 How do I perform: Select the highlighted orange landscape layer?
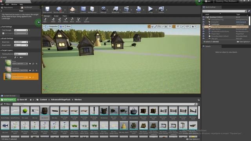tap(21, 76)
